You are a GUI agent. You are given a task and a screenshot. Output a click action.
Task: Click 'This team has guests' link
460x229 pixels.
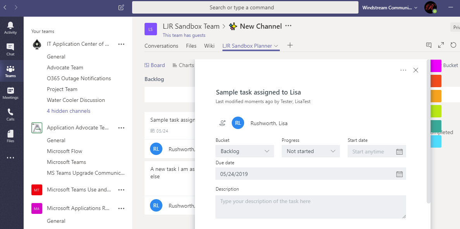pos(184,35)
